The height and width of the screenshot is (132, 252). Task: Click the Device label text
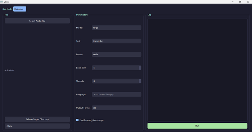point(79,55)
